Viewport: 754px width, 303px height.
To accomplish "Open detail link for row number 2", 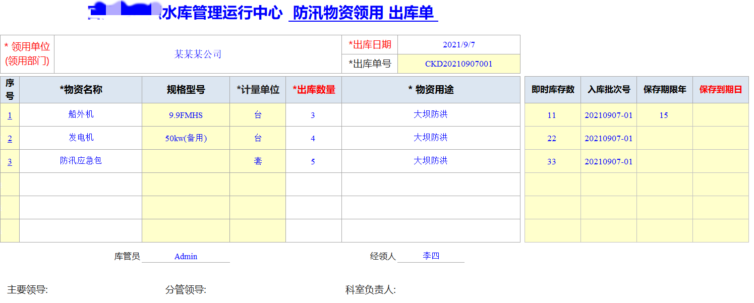I will pyautogui.click(x=10, y=138).
